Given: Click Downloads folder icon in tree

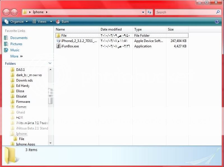Looking at the screenshot, I should [x=13, y=80].
